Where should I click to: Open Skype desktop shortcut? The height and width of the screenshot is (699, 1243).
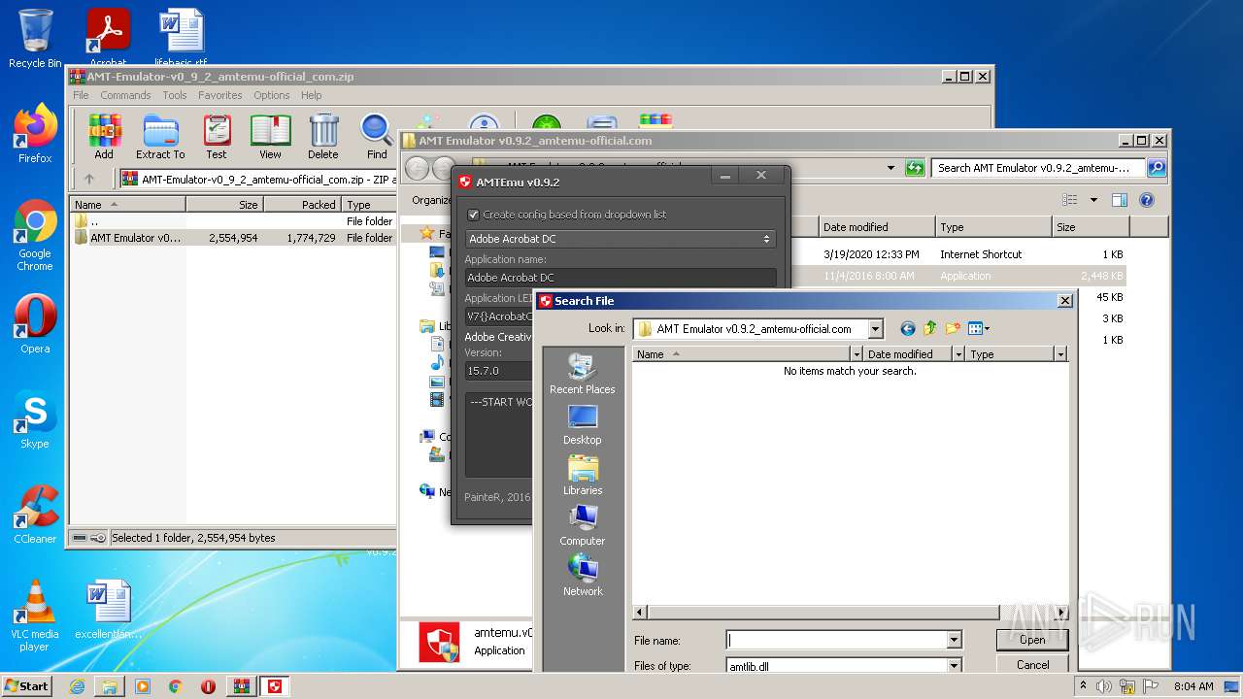(x=35, y=419)
